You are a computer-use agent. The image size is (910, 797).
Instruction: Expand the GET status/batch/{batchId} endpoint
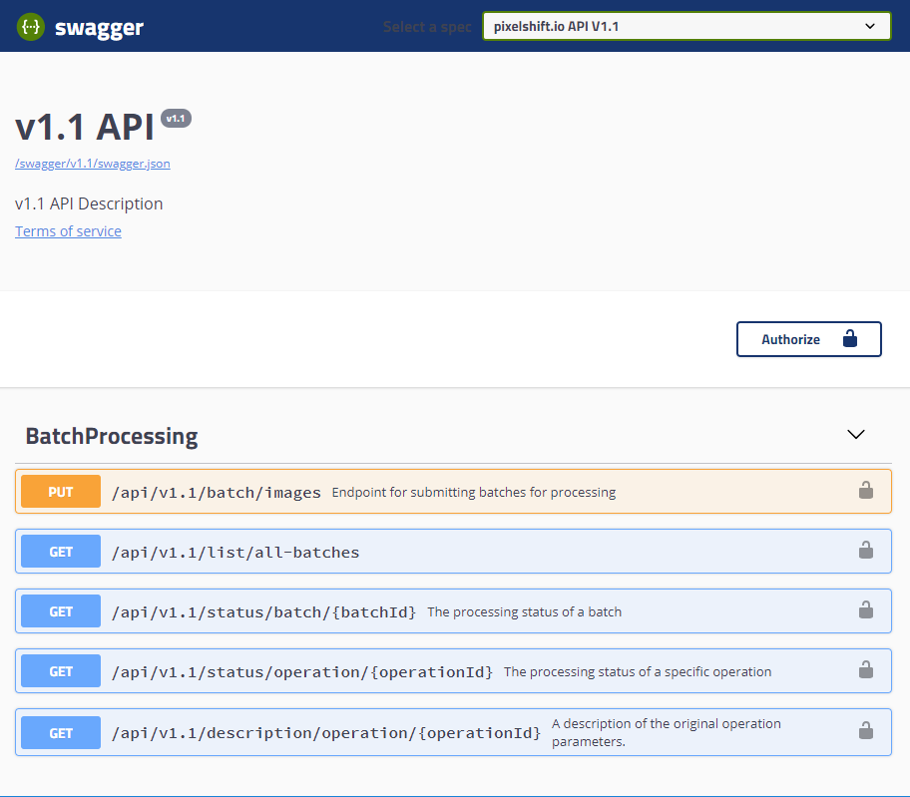point(453,610)
